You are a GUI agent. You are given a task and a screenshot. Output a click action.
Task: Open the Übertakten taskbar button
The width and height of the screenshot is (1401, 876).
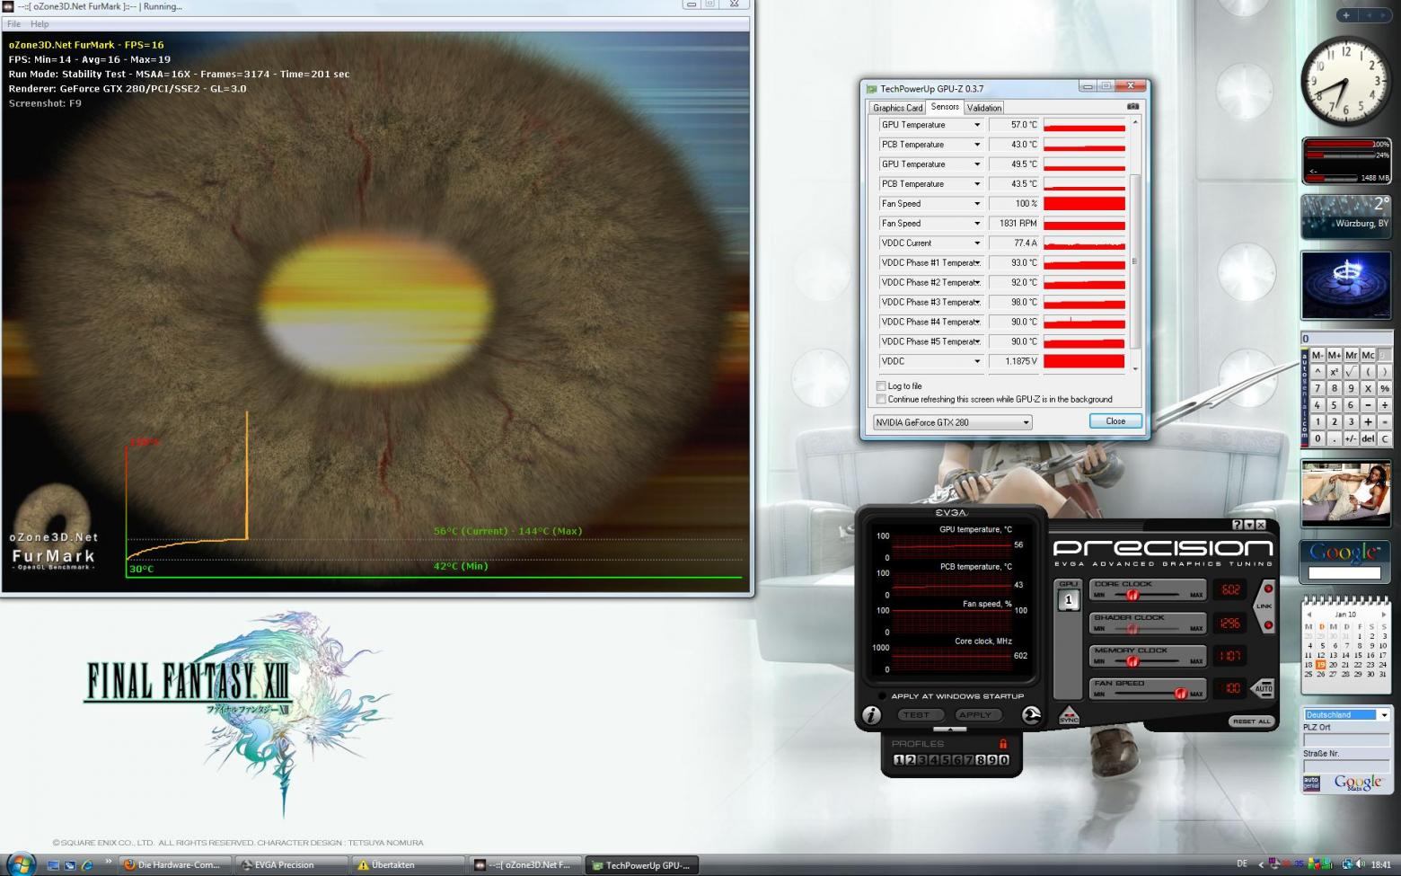(409, 865)
